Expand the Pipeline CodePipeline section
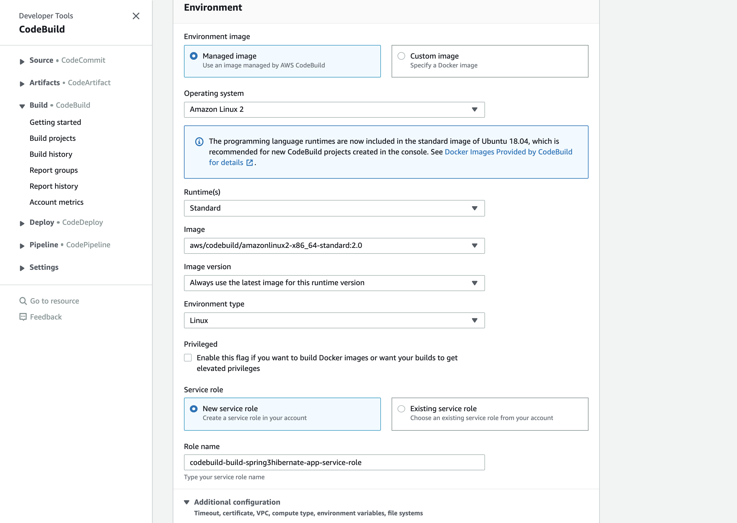 (22, 246)
